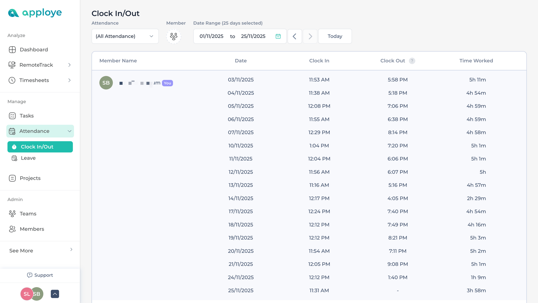Click the SL avatar at the bottom
Screen dimensions: 538x303
pos(26,294)
